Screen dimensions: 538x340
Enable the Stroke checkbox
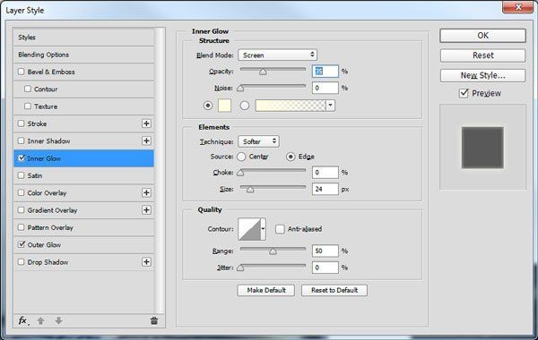[22, 123]
